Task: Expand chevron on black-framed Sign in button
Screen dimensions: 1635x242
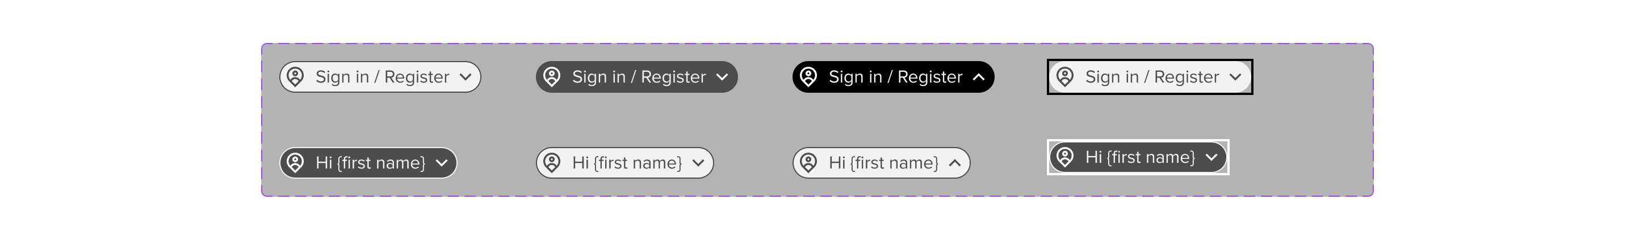Action: [1235, 77]
